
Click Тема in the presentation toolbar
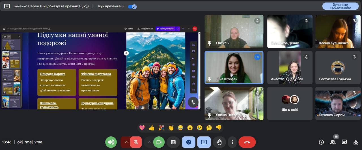pyautogui.click(x=128, y=29)
